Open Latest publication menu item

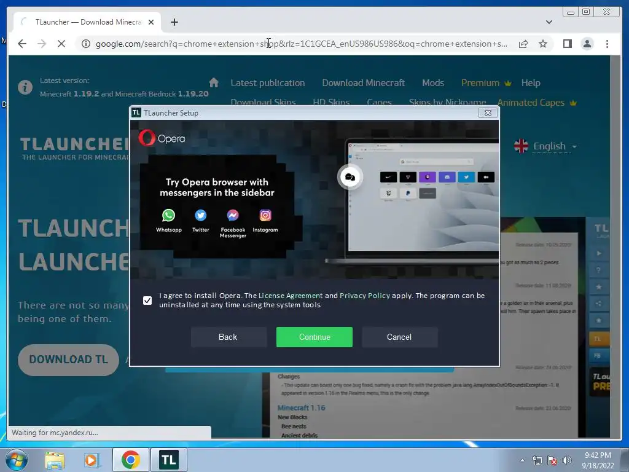(268, 83)
